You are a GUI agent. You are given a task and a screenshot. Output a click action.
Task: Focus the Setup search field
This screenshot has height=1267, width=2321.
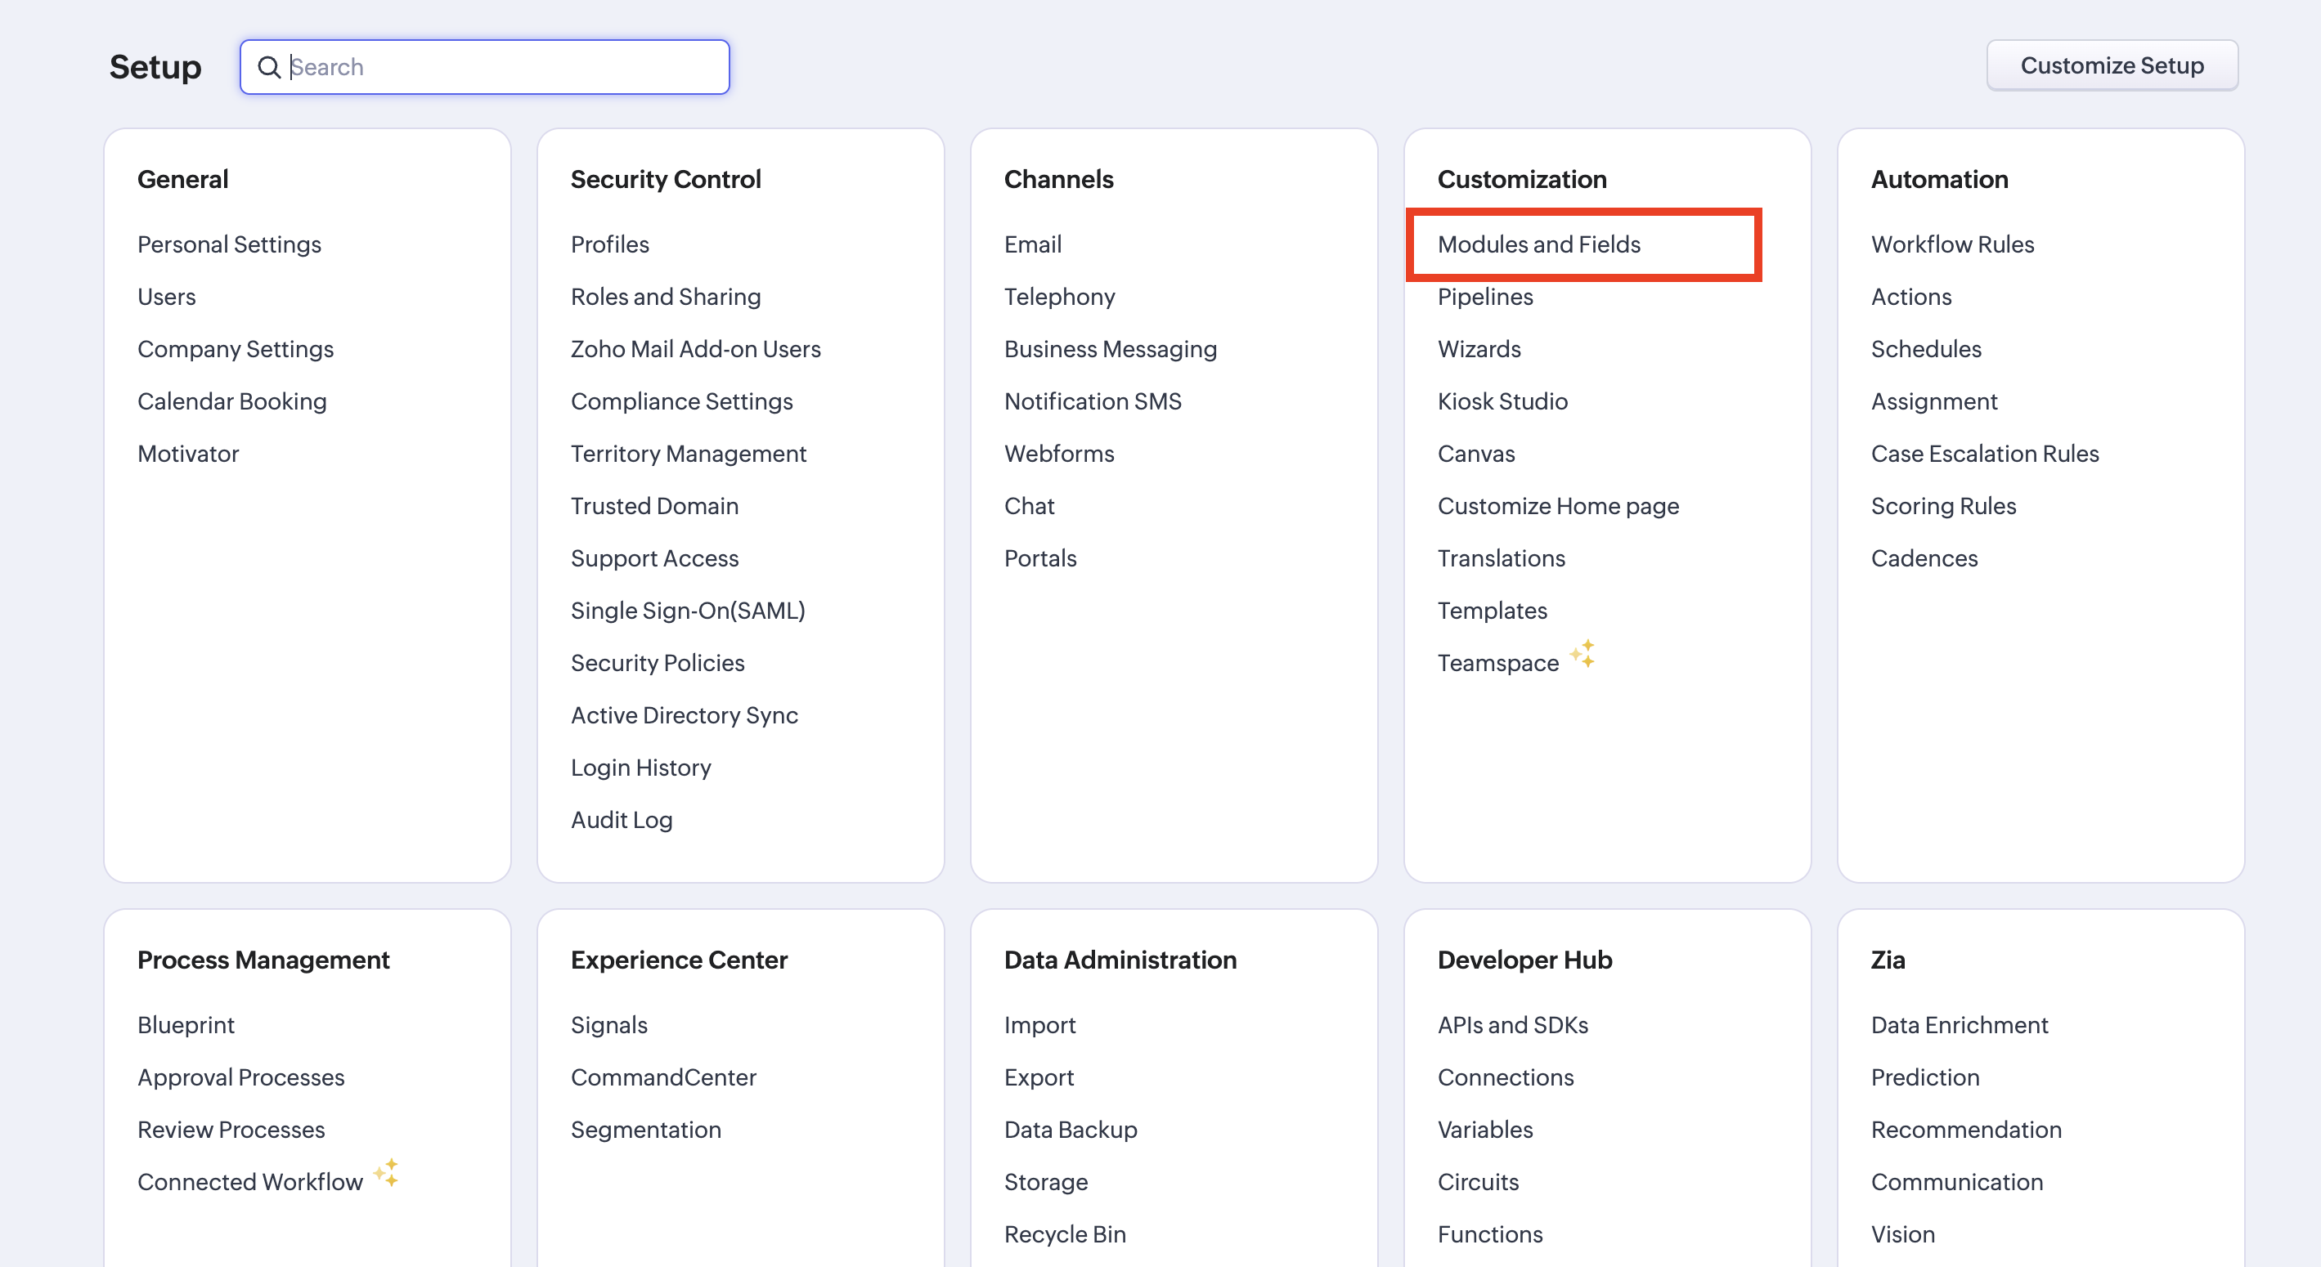(x=505, y=68)
